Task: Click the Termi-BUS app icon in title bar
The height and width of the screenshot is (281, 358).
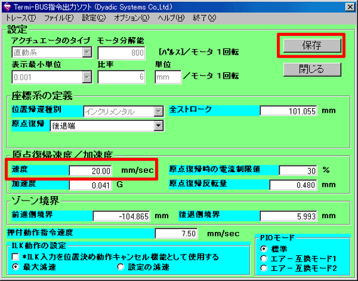Action: click(7, 7)
